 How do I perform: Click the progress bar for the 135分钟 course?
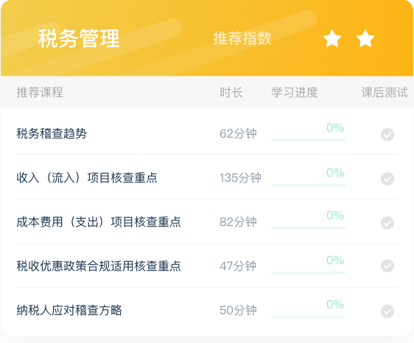coord(309,185)
